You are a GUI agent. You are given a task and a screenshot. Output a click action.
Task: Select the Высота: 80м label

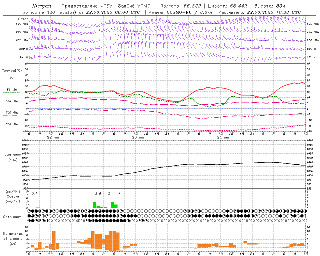[269, 6]
